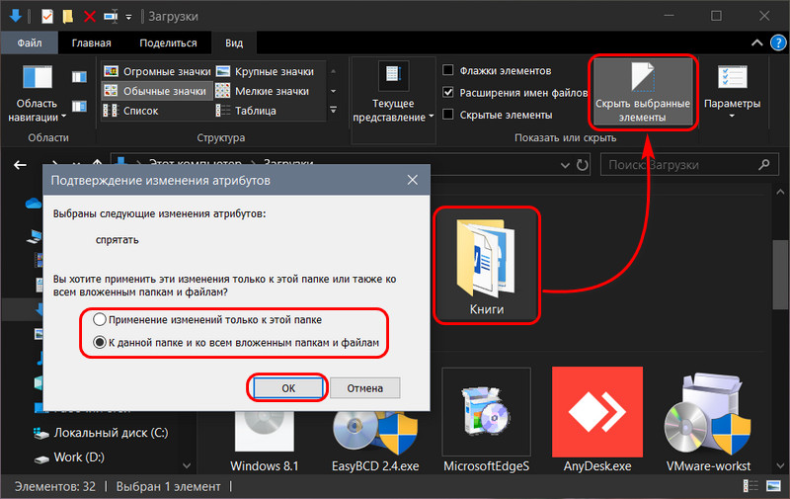Click the red X delete icon in title bar
This screenshot has width=790, height=499.
coord(90,17)
